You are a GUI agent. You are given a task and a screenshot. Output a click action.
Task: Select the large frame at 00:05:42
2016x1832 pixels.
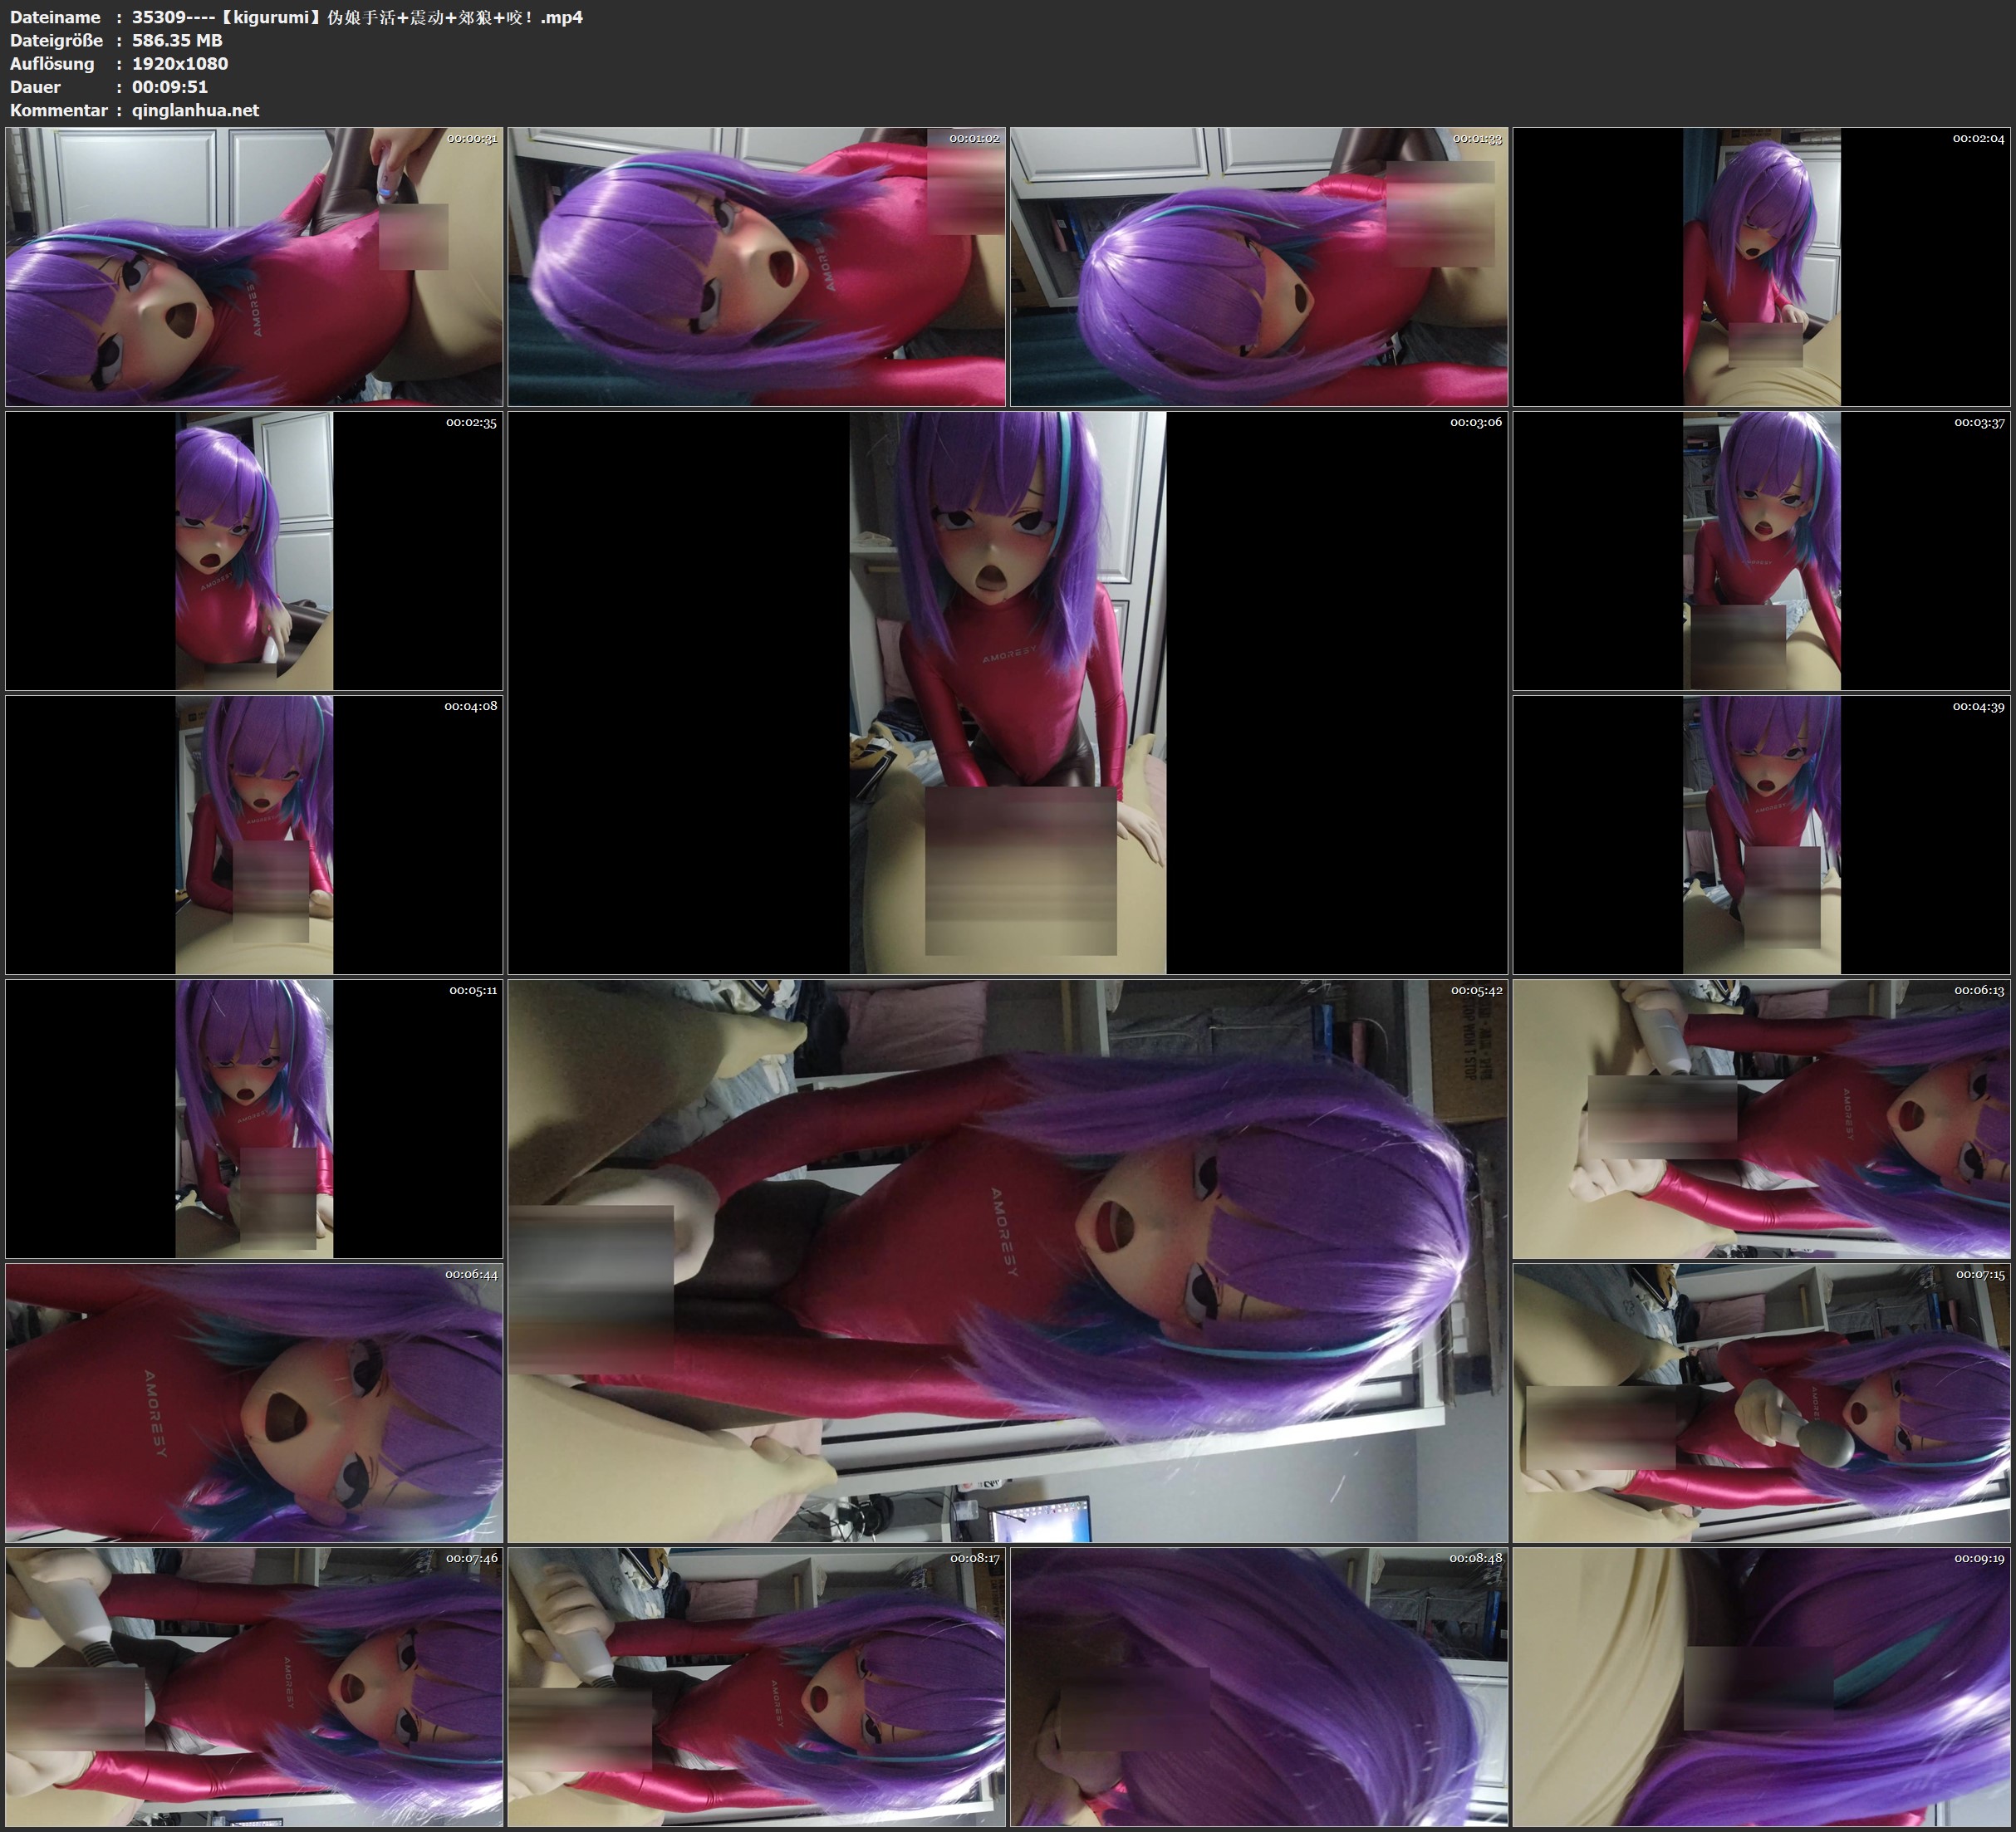[1007, 1260]
